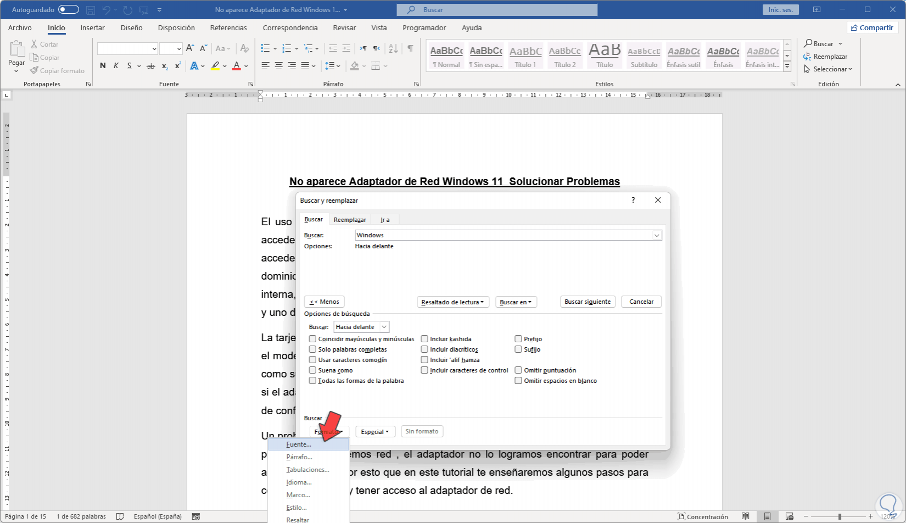The width and height of the screenshot is (906, 523).
Task: Check the Prefijo checkbox
Action: click(x=518, y=339)
